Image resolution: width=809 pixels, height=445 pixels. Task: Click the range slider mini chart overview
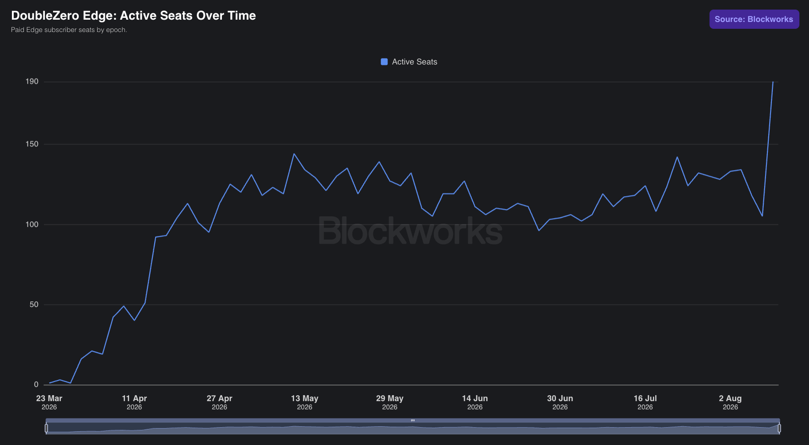click(x=413, y=429)
